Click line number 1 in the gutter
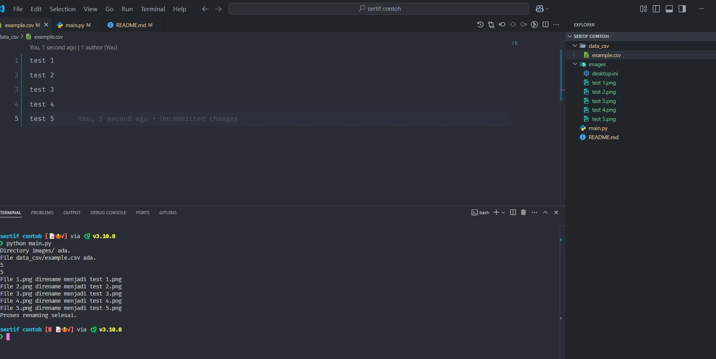 (x=16, y=61)
